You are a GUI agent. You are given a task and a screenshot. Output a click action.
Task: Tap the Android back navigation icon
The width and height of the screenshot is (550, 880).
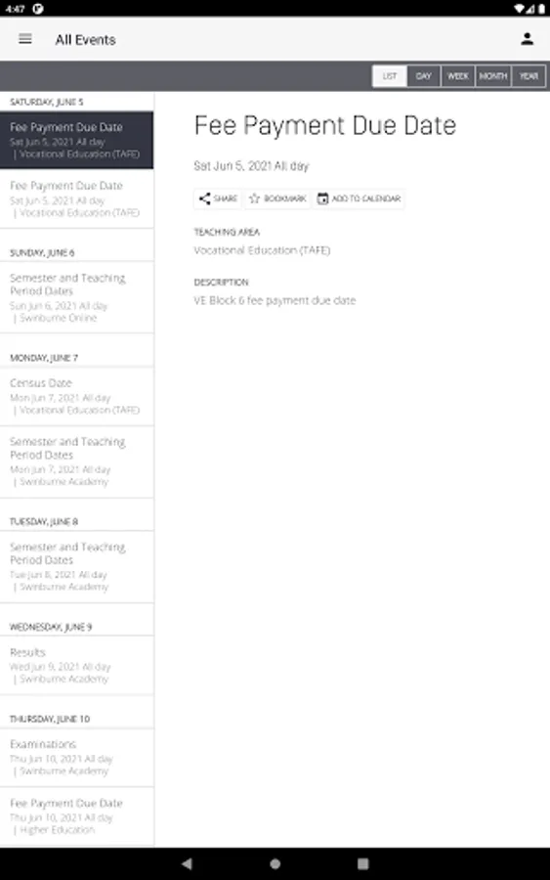[187, 863]
